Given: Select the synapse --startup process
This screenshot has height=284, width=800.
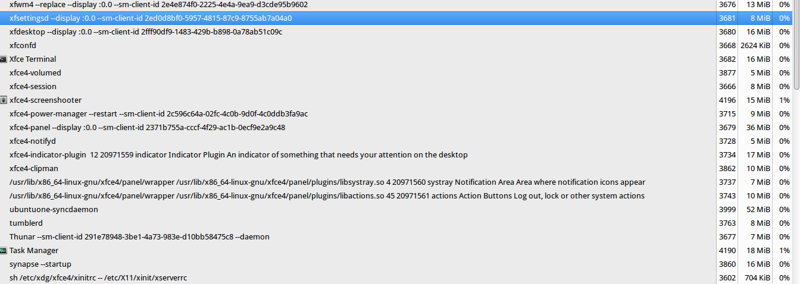Looking at the screenshot, I should click(39, 264).
